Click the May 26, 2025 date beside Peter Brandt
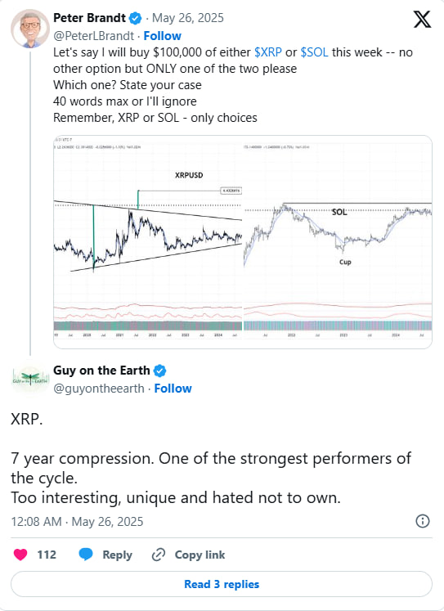 pos(188,18)
